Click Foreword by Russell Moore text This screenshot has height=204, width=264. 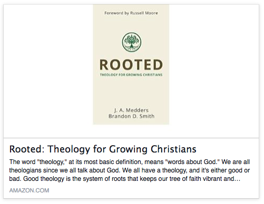pos(131,13)
